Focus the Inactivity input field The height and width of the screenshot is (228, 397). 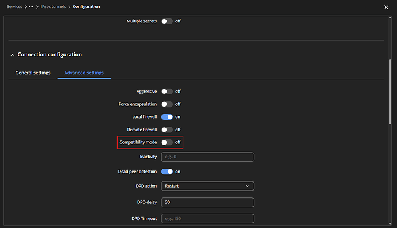[207, 157]
